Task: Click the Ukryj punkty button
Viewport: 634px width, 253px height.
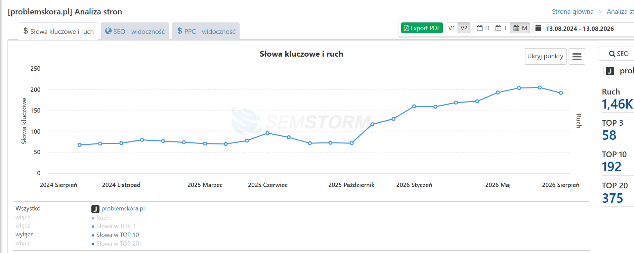Action: point(545,56)
